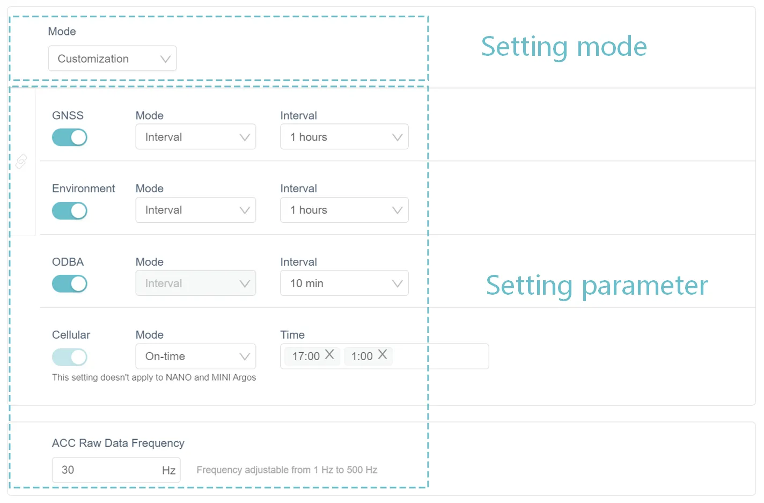This screenshot has width=764, height=503.
Task: Open the ODBA interval selector showing 10 min
Action: point(344,283)
